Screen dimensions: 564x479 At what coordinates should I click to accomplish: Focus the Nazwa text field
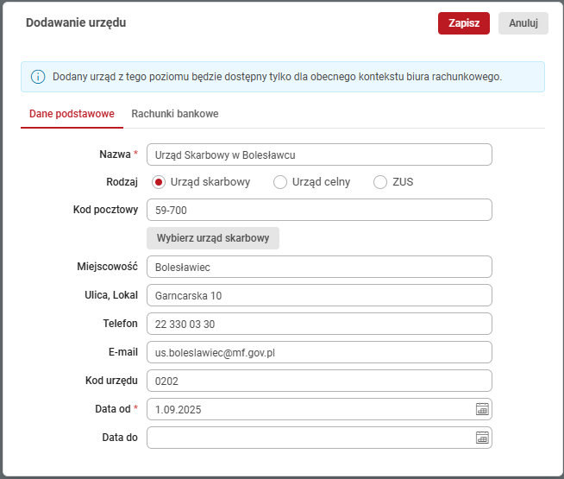click(319, 154)
